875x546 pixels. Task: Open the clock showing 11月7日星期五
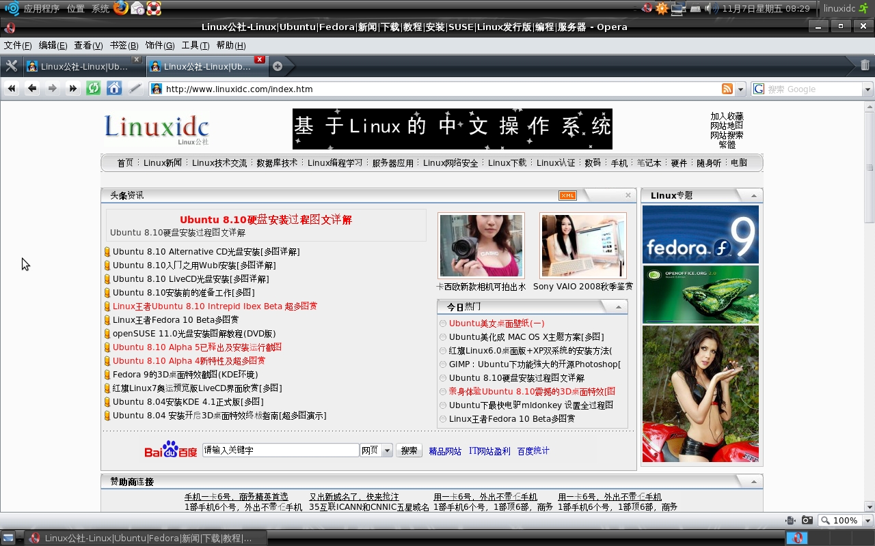click(x=766, y=9)
